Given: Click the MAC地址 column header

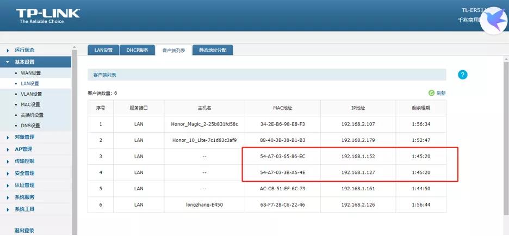Looking at the screenshot, I should (282, 108).
